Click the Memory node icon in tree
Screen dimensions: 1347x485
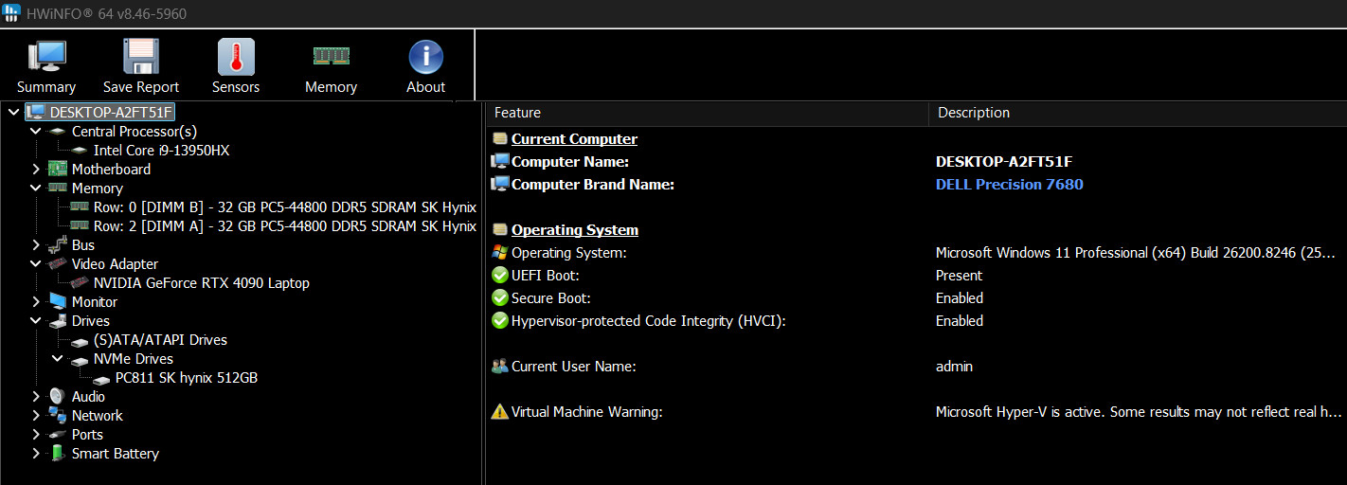tap(58, 189)
